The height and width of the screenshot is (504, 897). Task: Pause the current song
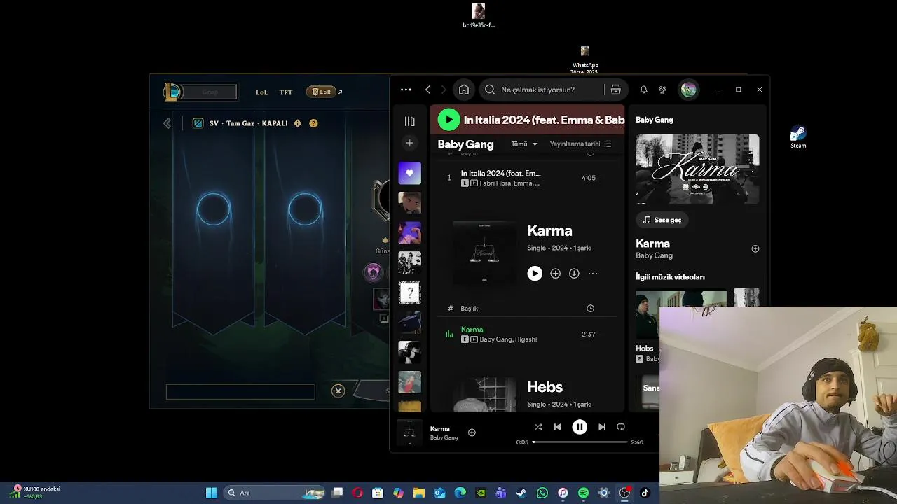580,427
